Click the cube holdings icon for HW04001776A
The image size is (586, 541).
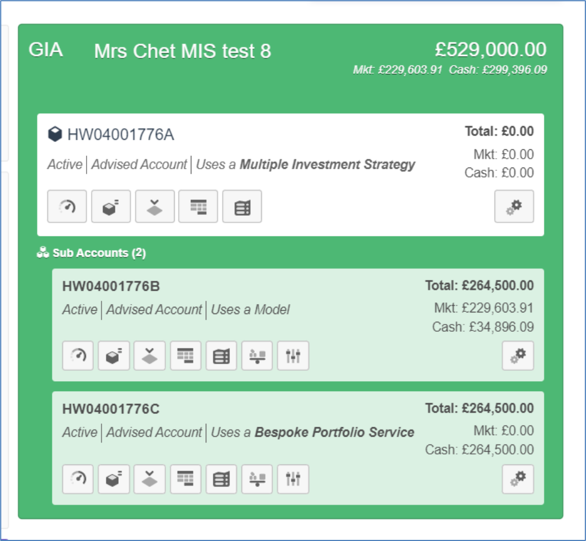111,206
